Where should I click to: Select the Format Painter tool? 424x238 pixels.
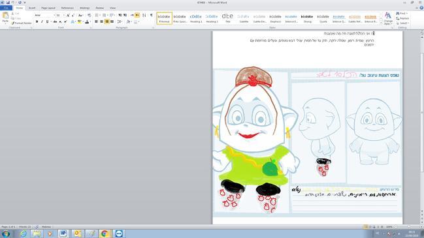22,23
